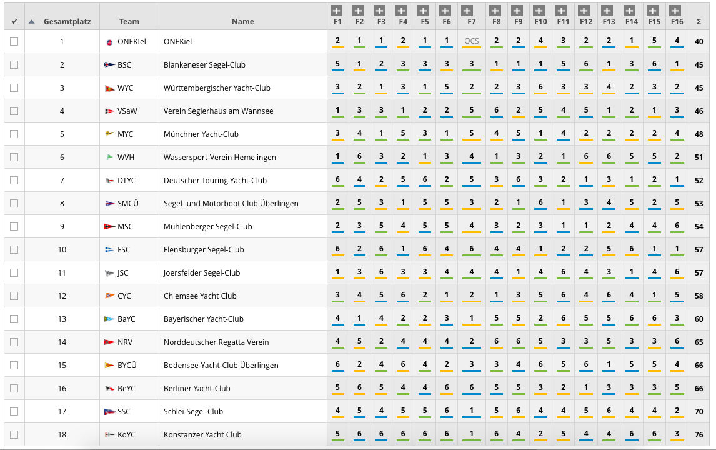This screenshot has height=450, width=716.
Task: Expand race F1 column with plus button
Action: [x=337, y=11]
